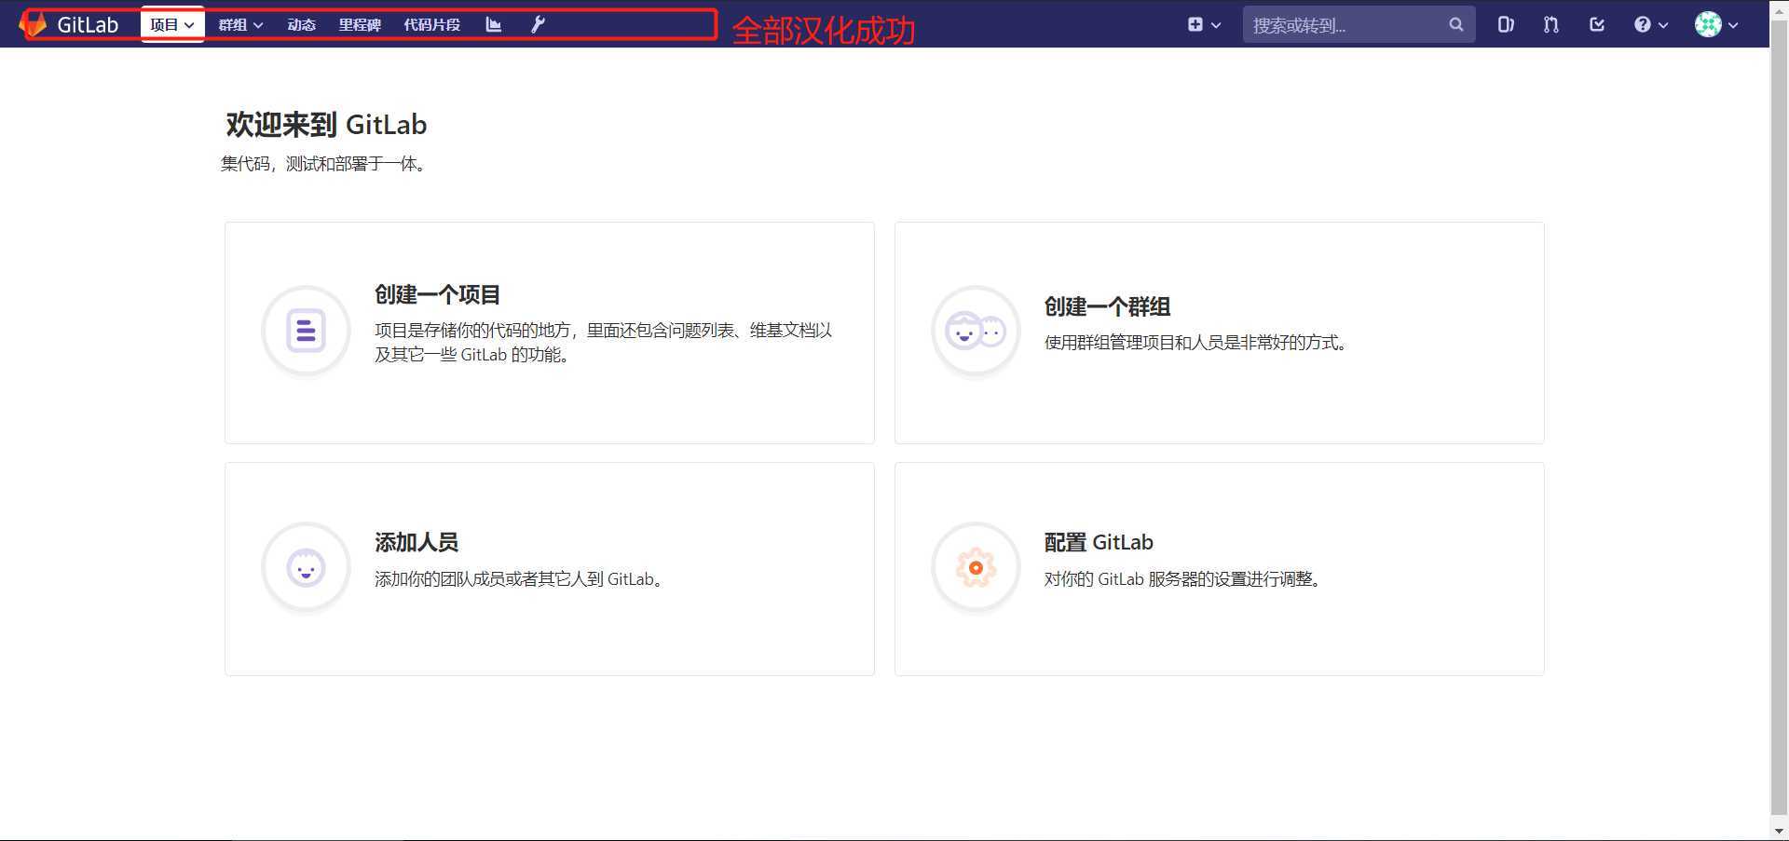Viewport: 1789px width, 841px height.
Task: Expand the new item dropdown chevron
Action: tap(1216, 26)
